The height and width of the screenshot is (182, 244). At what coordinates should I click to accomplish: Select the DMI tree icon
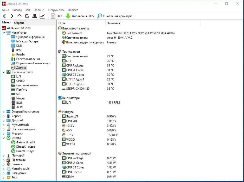[x=13, y=46]
